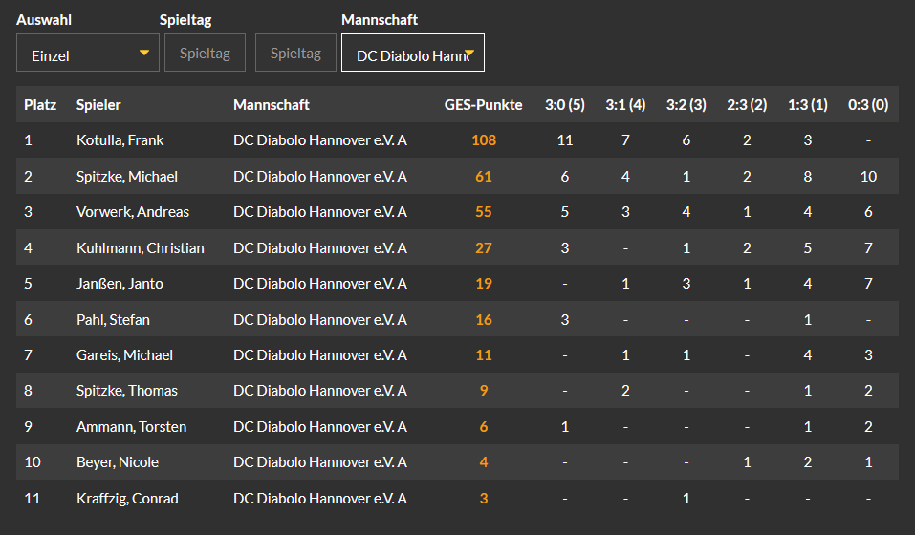Select player Spitzke, Michael
This screenshot has width=915, height=535.
pos(126,176)
